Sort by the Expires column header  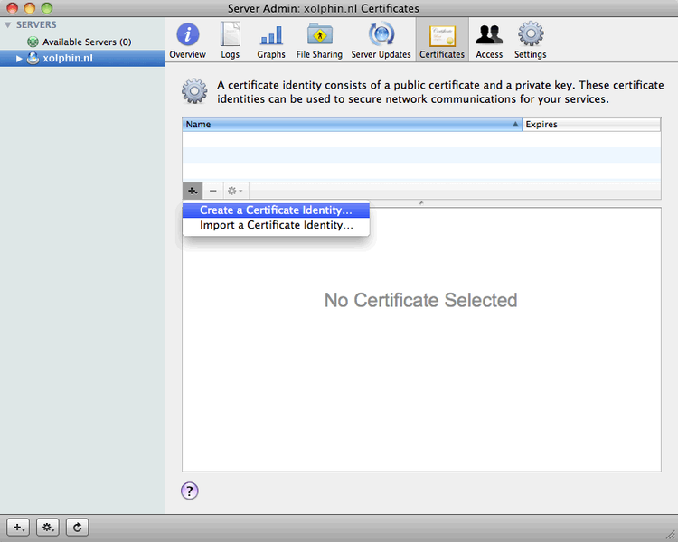tap(591, 125)
